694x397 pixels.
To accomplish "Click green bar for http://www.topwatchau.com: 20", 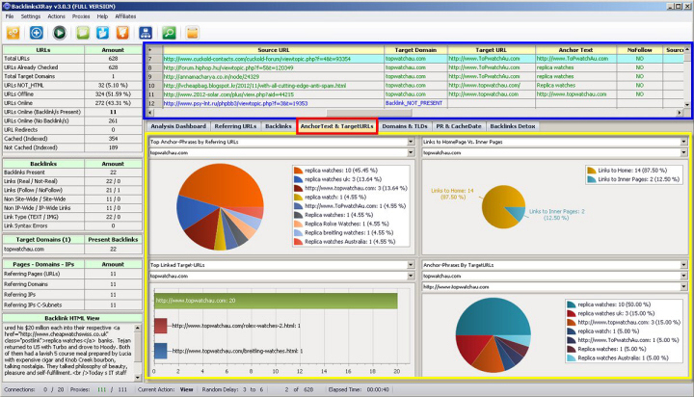I will click(276, 301).
